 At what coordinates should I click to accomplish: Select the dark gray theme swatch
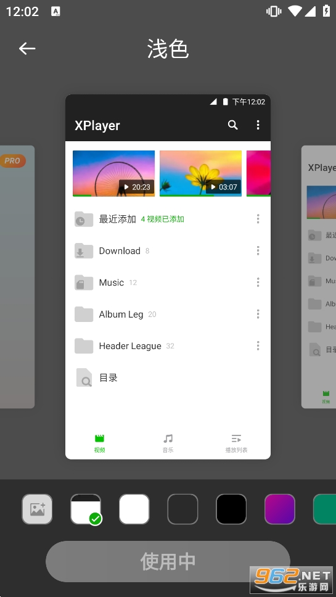182,509
